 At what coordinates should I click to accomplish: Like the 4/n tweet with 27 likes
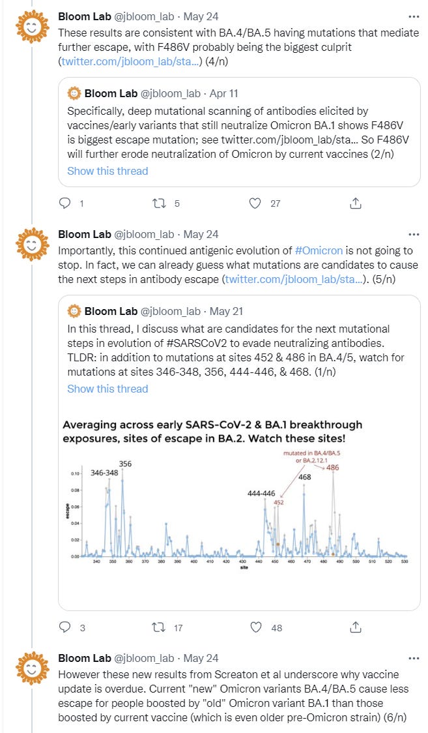pyautogui.click(x=256, y=203)
